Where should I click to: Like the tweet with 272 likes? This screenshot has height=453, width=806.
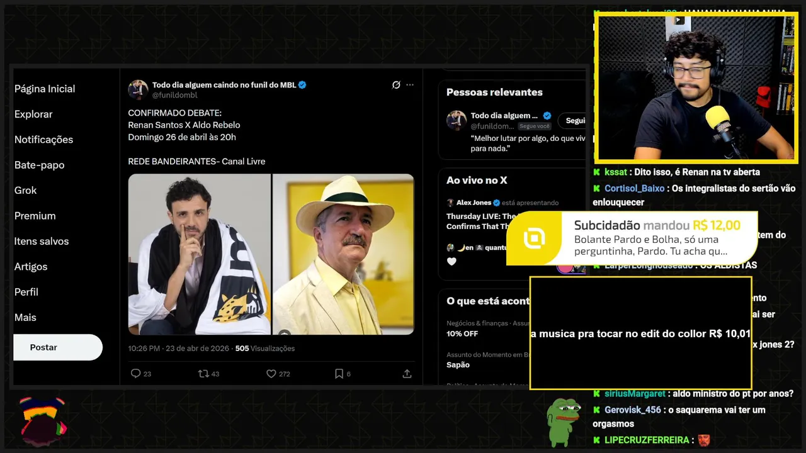271,374
